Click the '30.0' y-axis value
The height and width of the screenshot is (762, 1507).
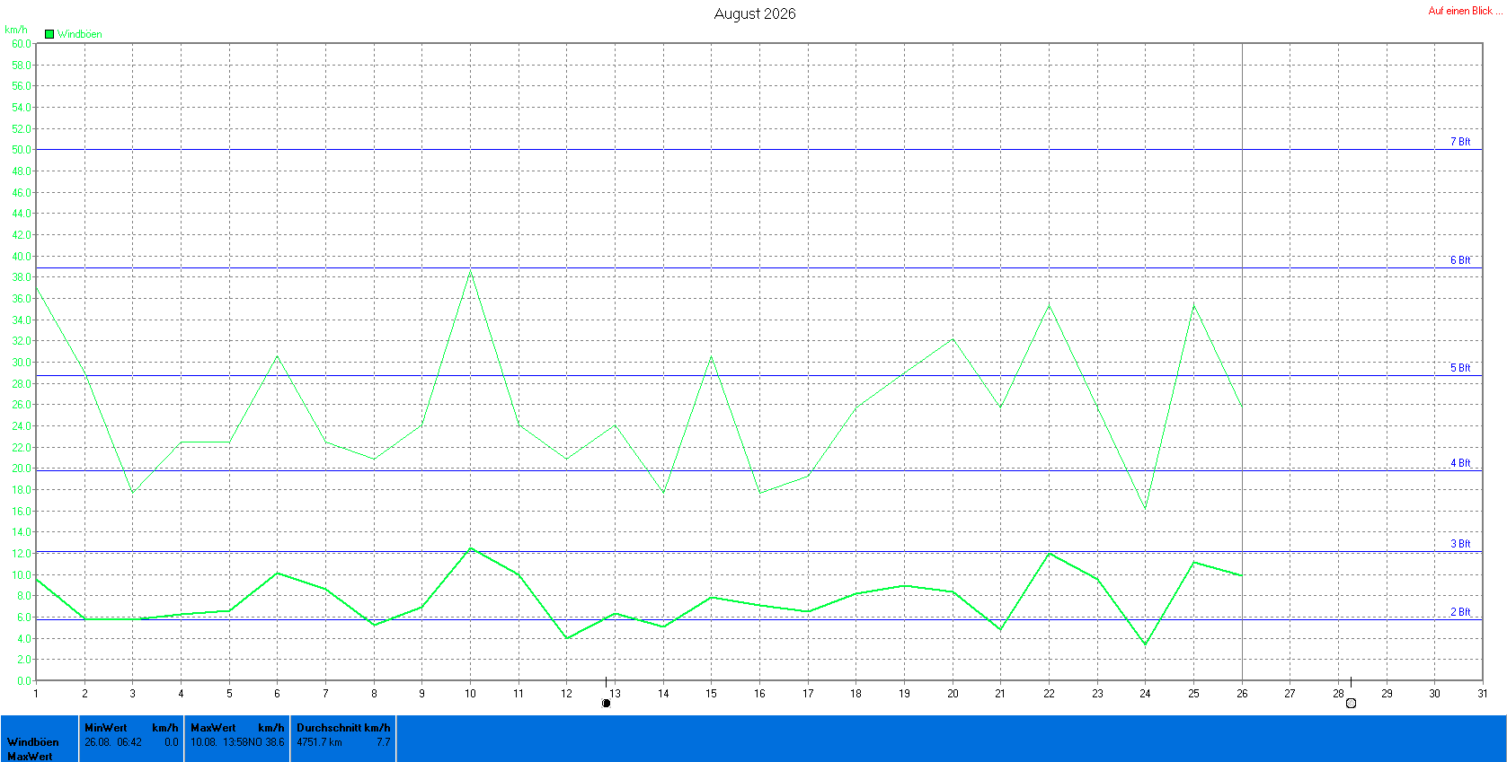pos(22,363)
